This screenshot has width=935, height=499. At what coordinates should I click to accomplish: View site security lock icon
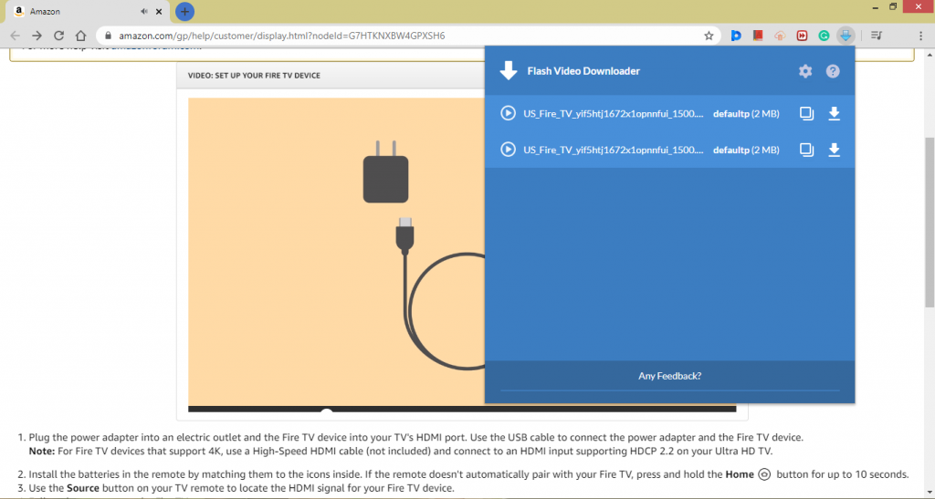tap(108, 36)
